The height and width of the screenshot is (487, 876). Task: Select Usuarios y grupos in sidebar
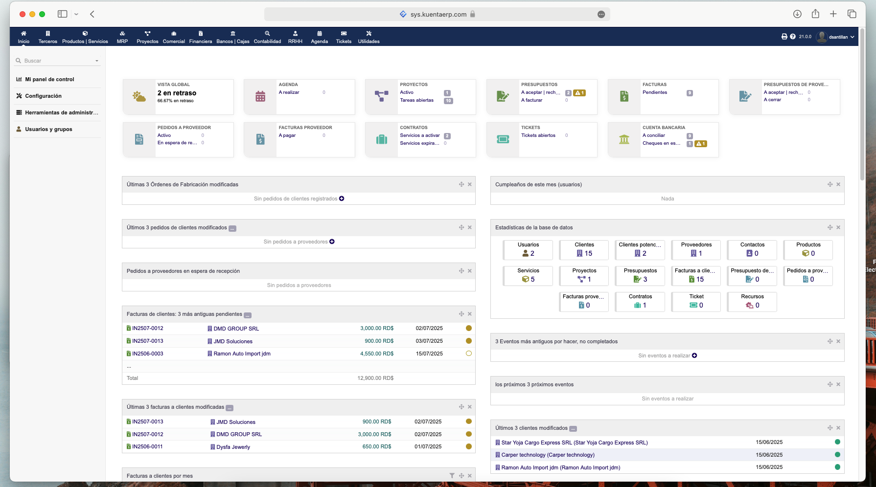pos(48,129)
